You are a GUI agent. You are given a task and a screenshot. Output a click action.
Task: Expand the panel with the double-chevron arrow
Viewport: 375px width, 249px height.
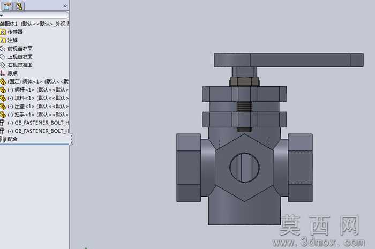pos(65,6)
